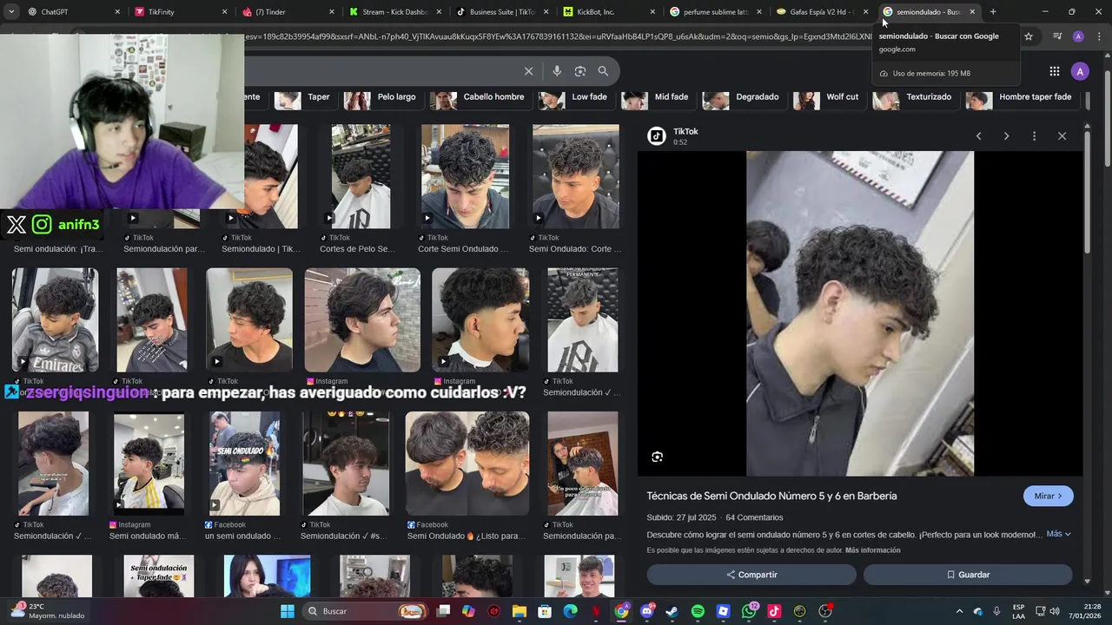The height and width of the screenshot is (625, 1112).
Task: Select the Texturizado filter chip
Action: 914,97
